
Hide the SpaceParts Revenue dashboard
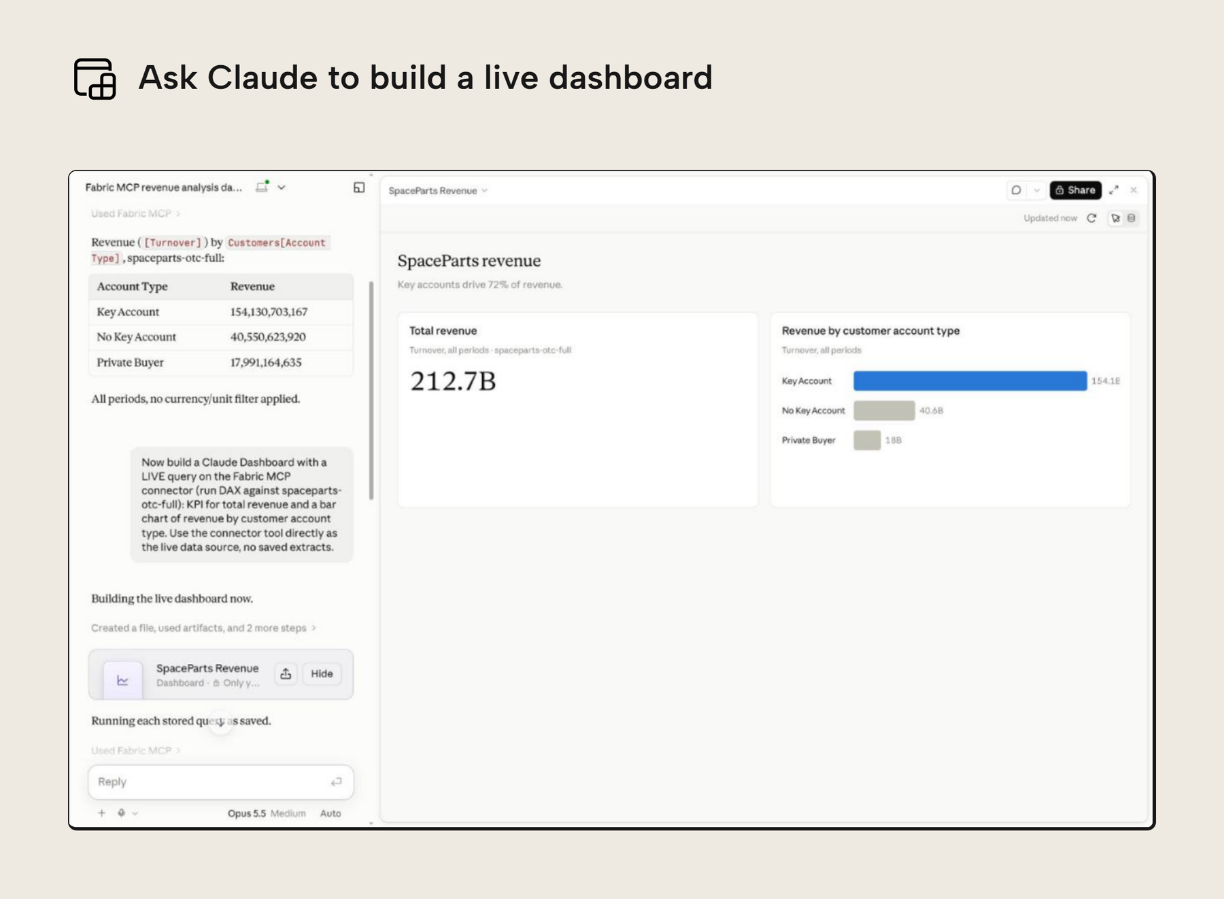pos(322,673)
